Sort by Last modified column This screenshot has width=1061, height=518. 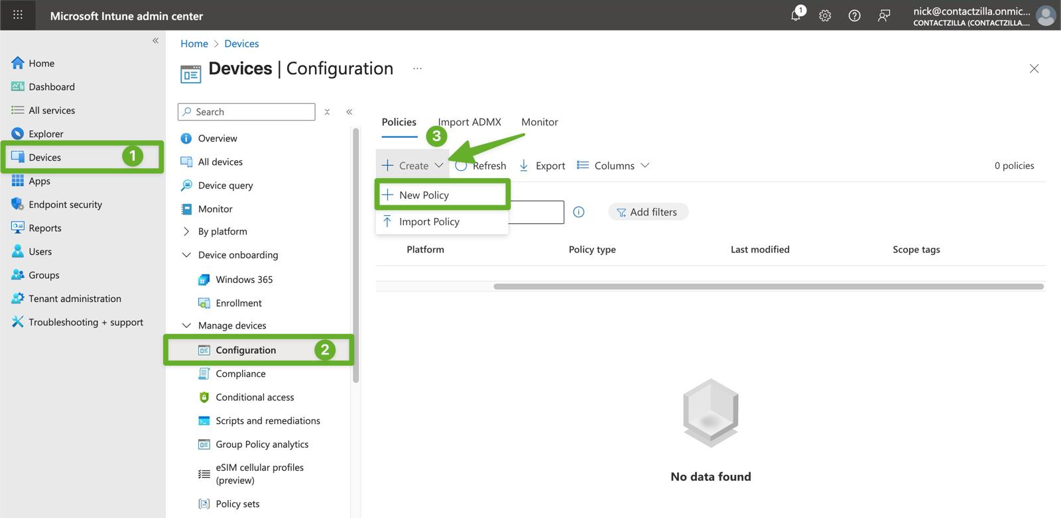pos(760,250)
